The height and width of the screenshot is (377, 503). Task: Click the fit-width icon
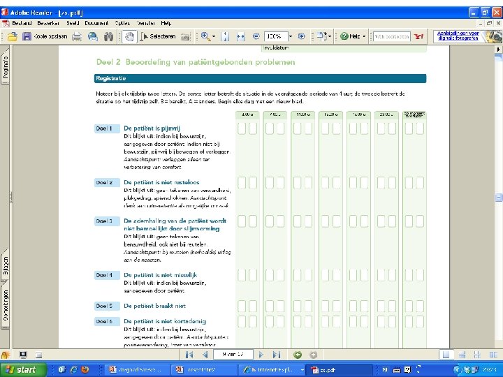[x=240, y=36]
